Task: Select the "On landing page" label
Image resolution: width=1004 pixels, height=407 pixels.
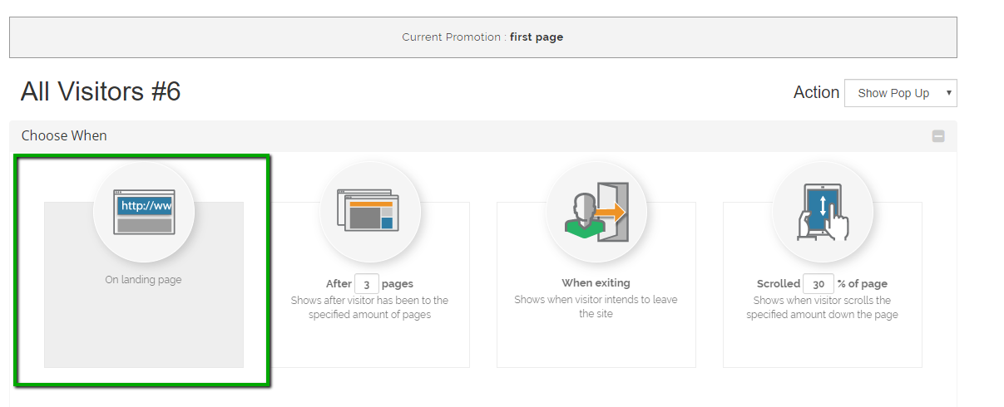Action: (x=143, y=280)
